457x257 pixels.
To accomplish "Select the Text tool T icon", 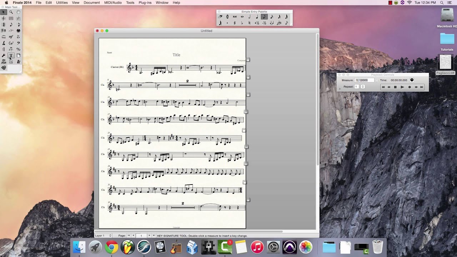I will click(11, 55).
